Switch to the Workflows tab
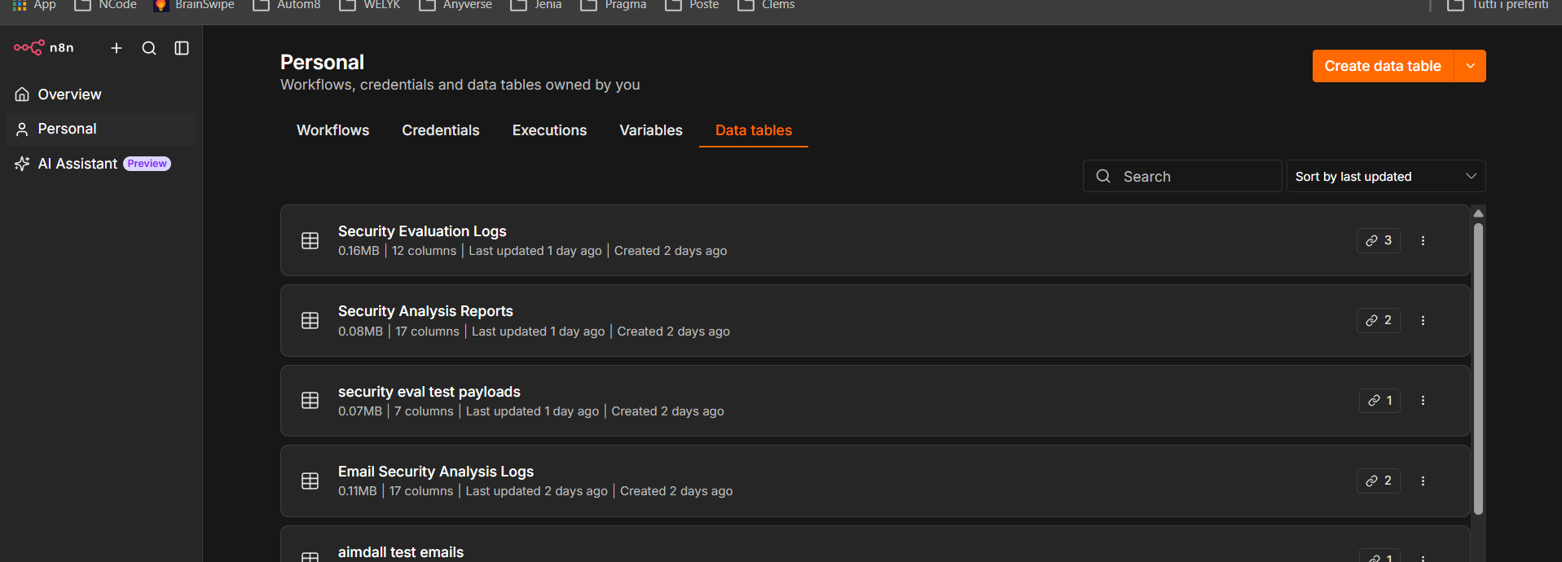Screen dimensions: 1562x562 [x=332, y=130]
